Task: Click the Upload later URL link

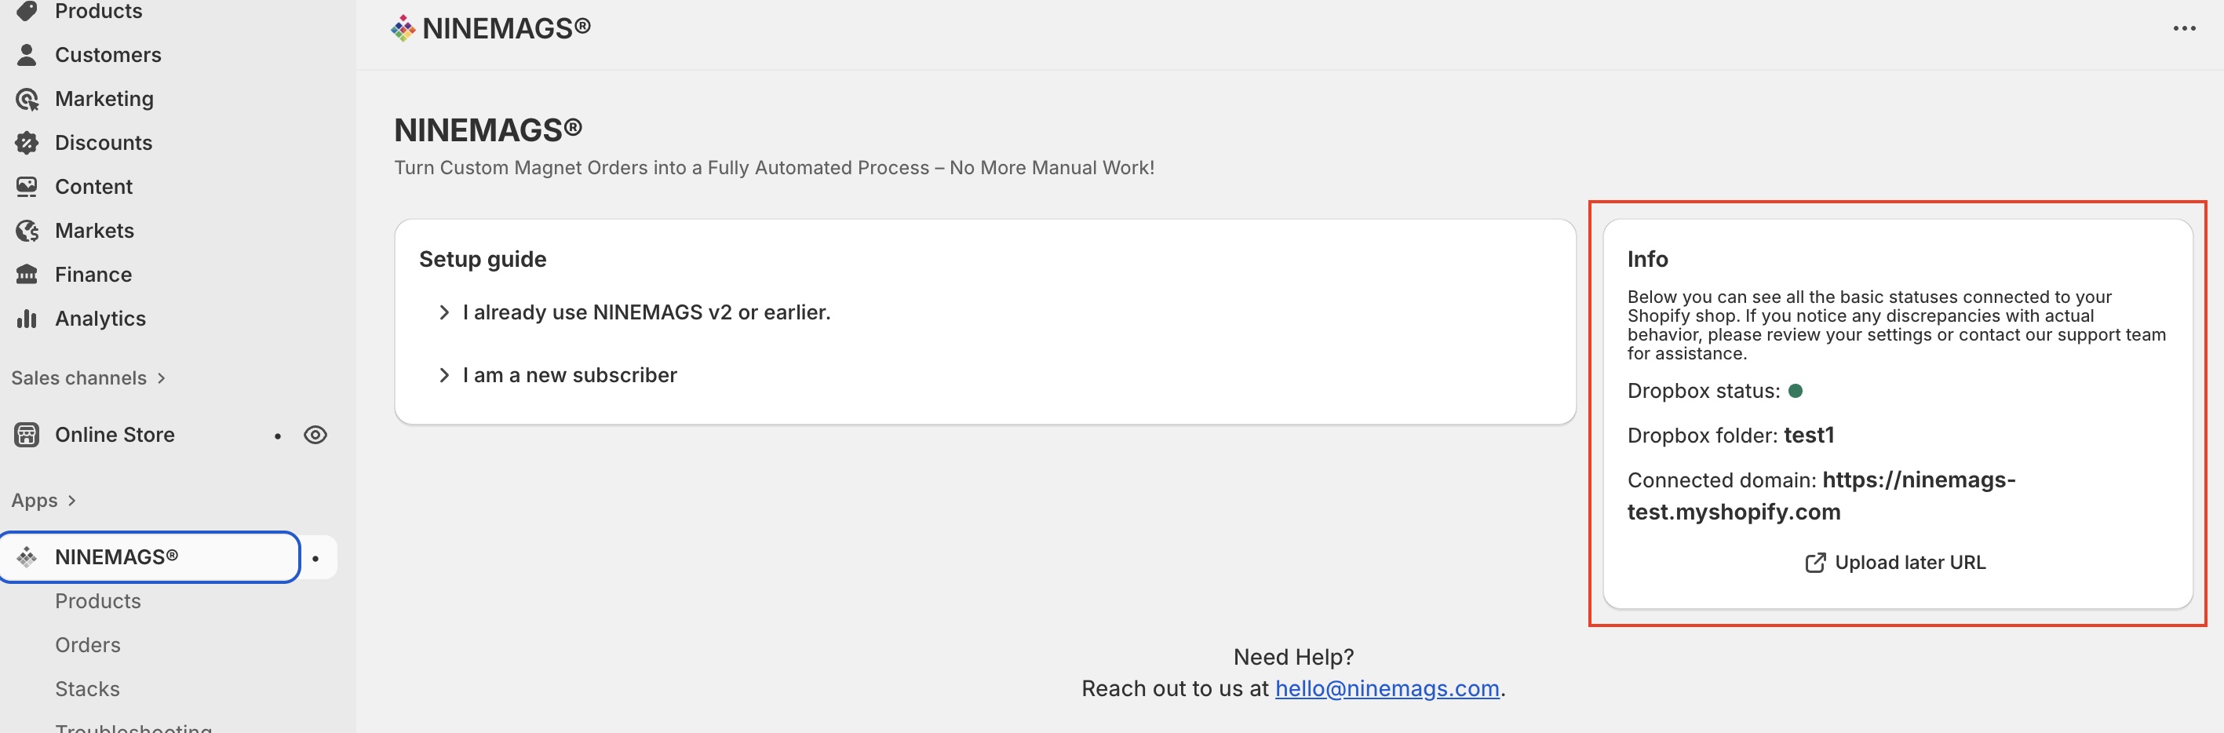Action: point(1895,563)
